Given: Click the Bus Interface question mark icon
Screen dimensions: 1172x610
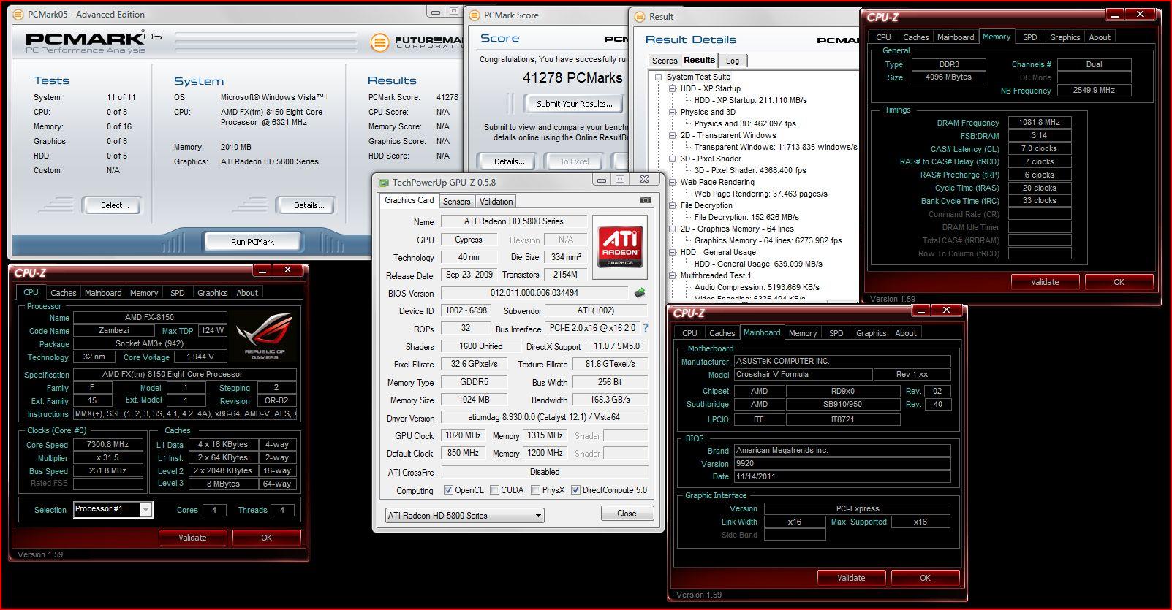Looking at the screenshot, I should [645, 329].
